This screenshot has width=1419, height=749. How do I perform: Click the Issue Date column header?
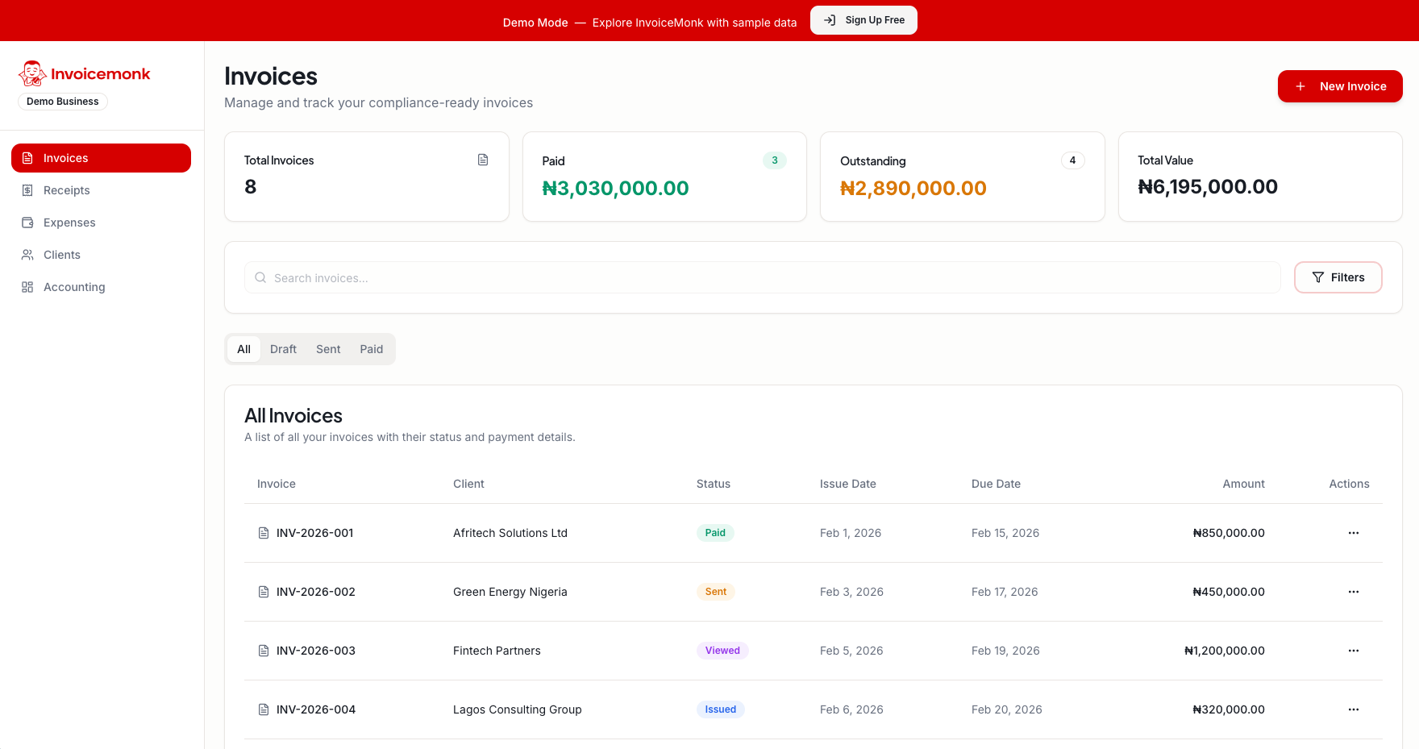click(x=848, y=484)
